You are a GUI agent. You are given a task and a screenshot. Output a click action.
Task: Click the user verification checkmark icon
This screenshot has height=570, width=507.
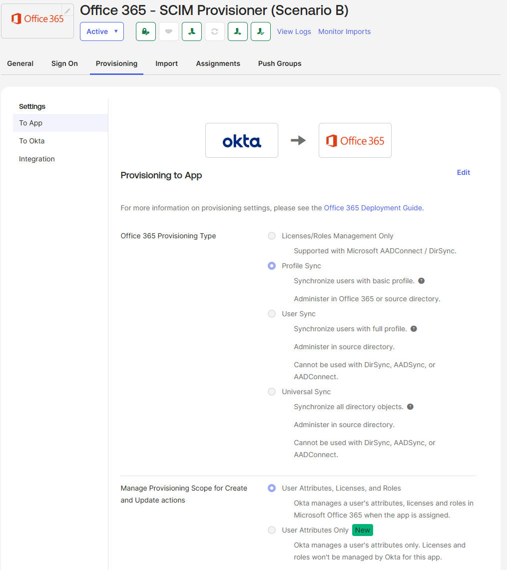(260, 31)
